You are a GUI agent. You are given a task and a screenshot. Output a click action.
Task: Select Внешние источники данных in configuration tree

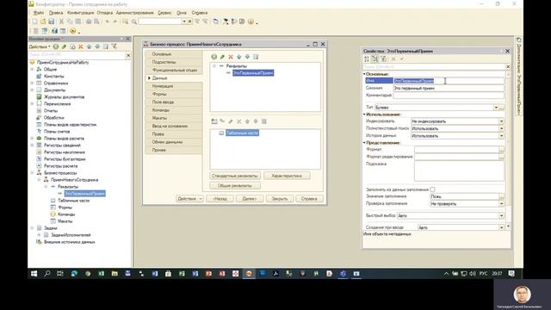point(69,242)
